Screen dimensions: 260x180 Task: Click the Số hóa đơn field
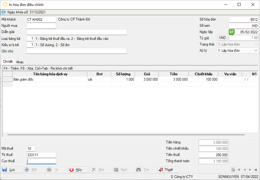coord(243,20)
